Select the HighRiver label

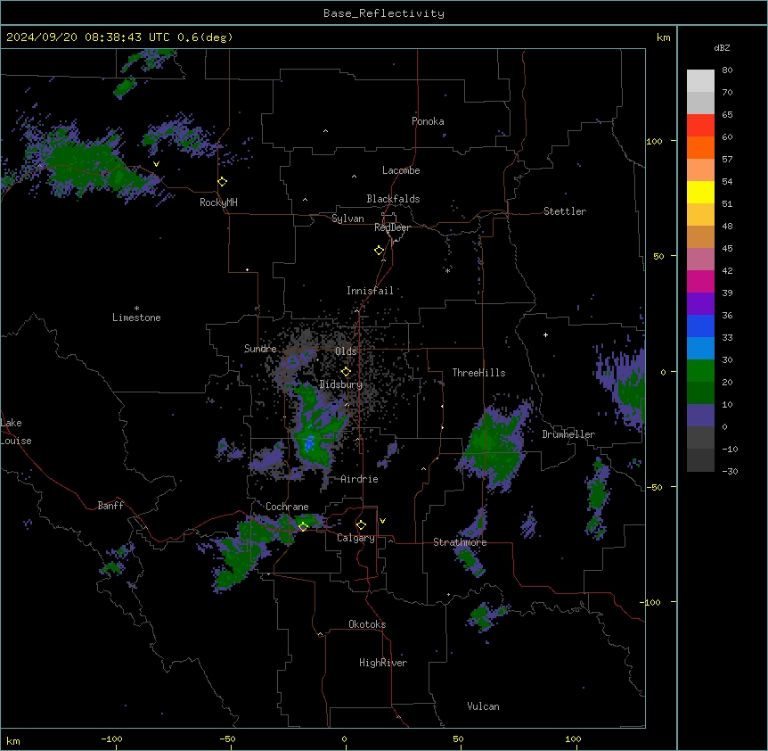coord(383,663)
